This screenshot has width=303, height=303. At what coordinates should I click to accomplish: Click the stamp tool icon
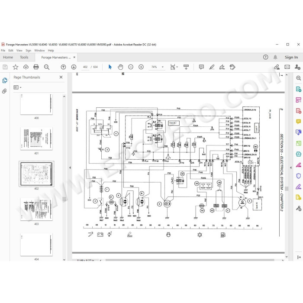click(232, 67)
